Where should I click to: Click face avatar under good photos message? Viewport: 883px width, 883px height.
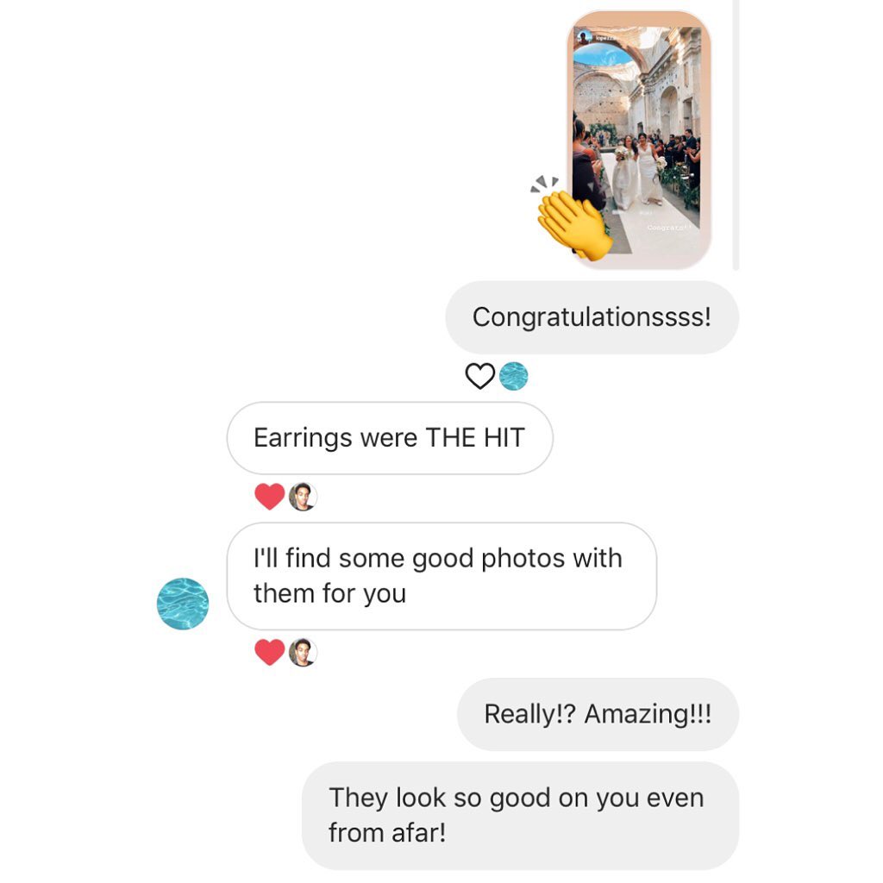(x=303, y=652)
